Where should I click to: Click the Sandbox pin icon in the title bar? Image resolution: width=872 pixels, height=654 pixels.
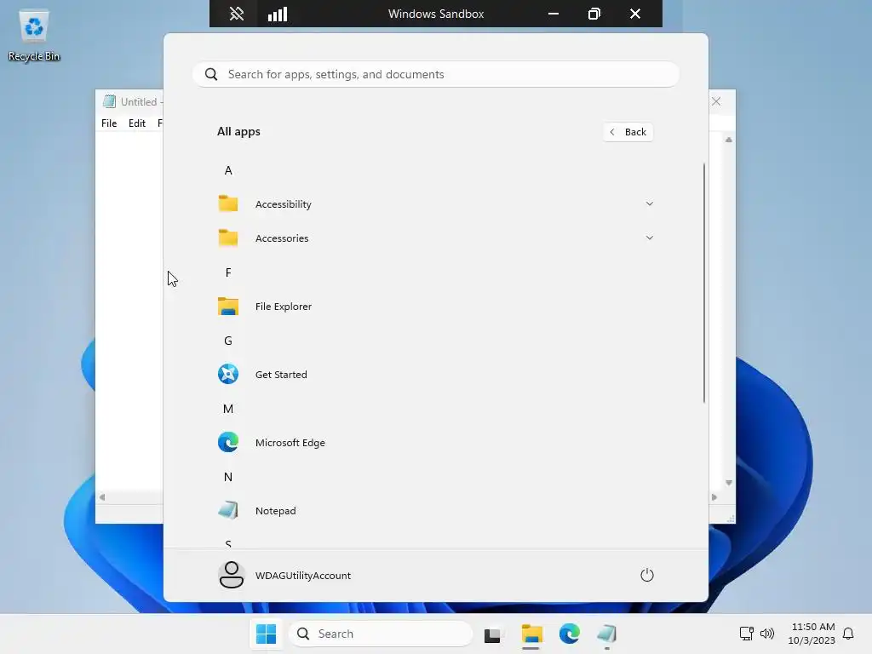click(x=237, y=14)
